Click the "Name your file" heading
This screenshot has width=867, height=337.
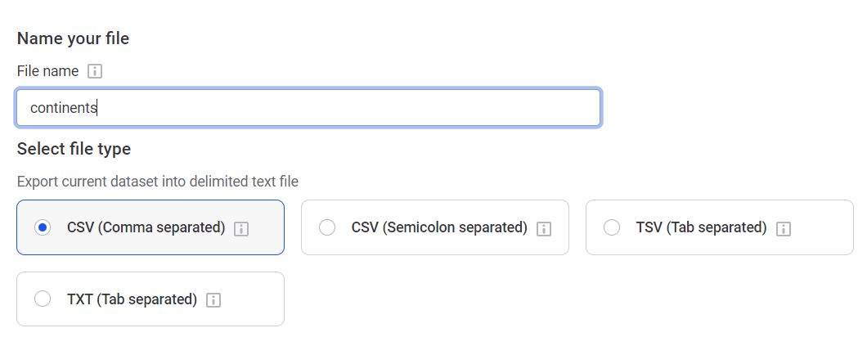pyautogui.click(x=73, y=38)
